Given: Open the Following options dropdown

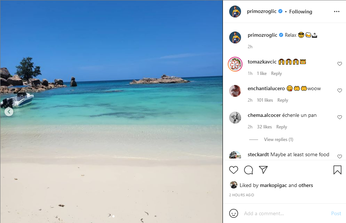Looking at the screenshot, I should tap(300, 11).
